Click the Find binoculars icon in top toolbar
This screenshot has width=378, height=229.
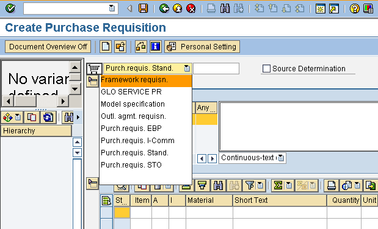click(225, 9)
